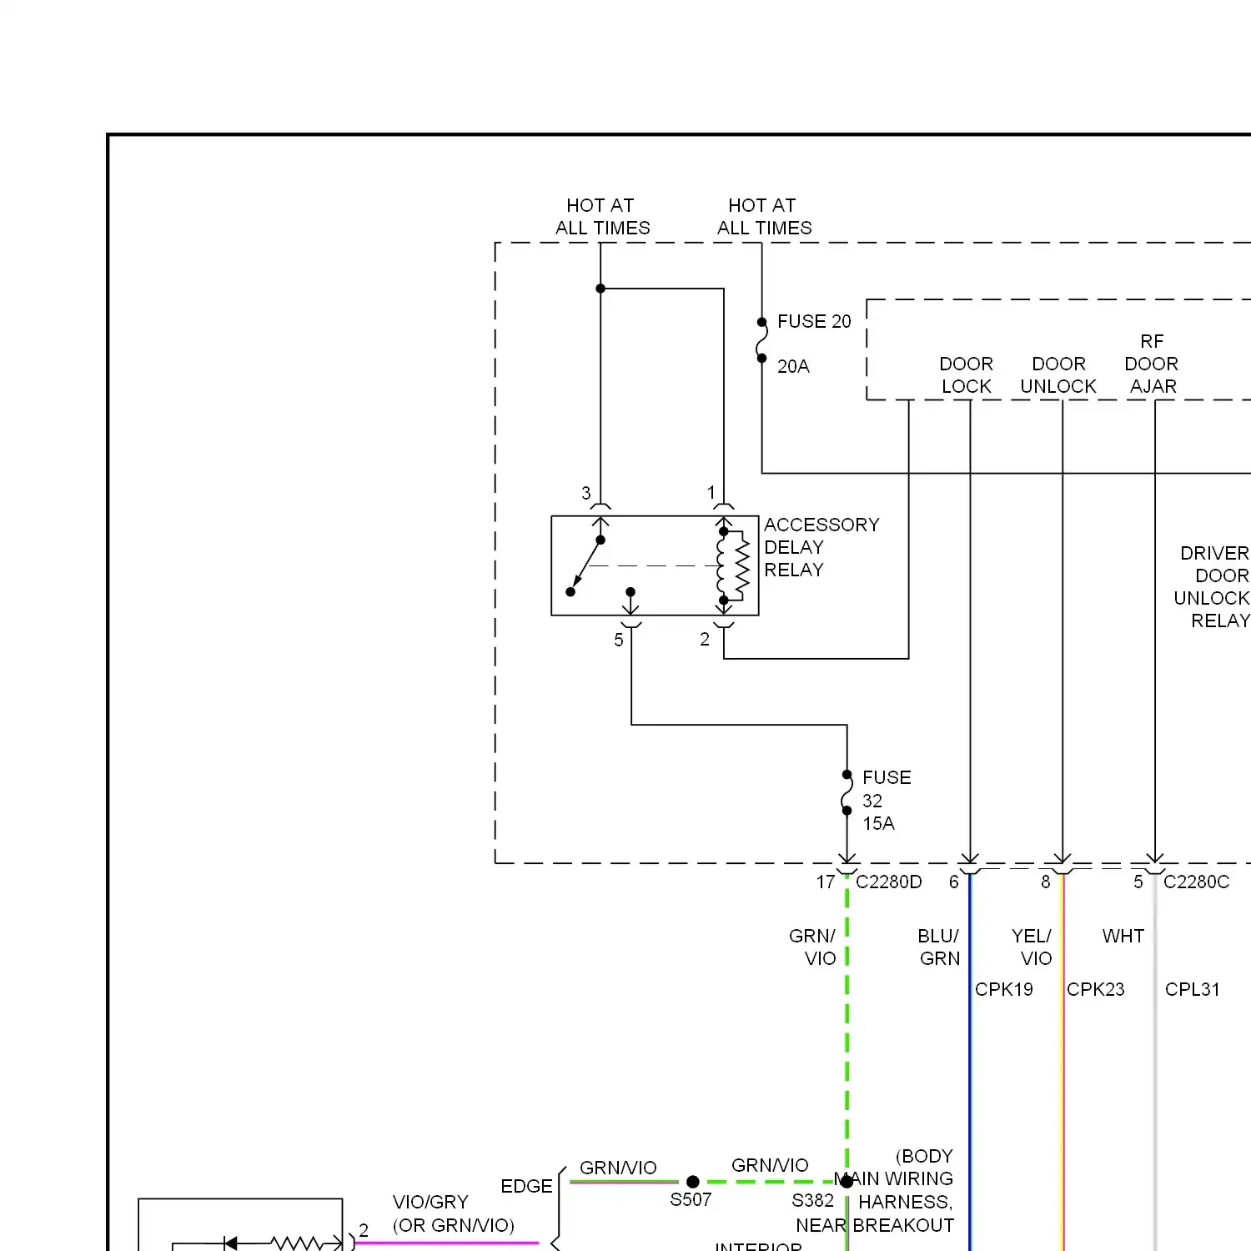This screenshot has width=1251, height=1251.
Task: Click the S507 splice dot
Action: [x=693, y=1182]
